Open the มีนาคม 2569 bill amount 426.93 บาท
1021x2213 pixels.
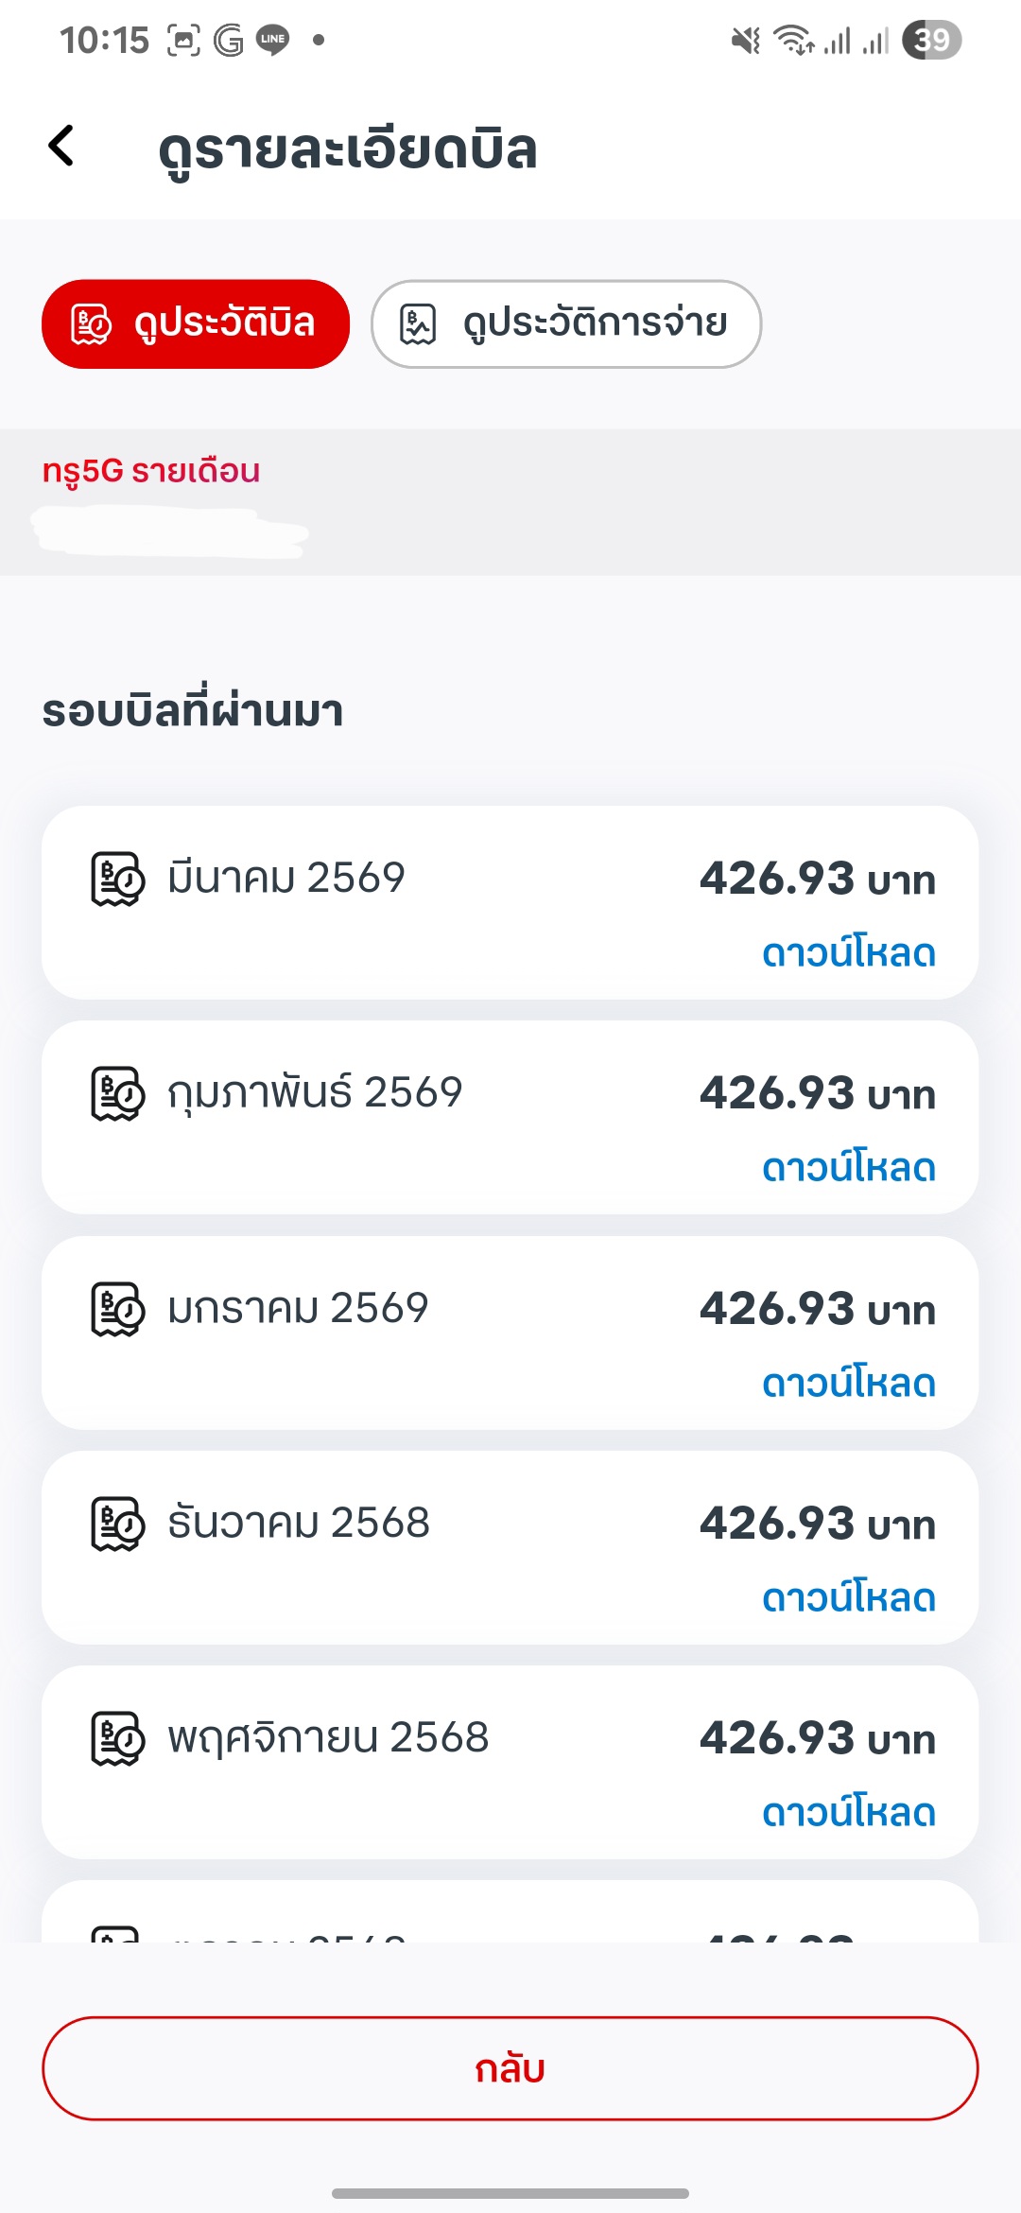(x=817, y=879)
